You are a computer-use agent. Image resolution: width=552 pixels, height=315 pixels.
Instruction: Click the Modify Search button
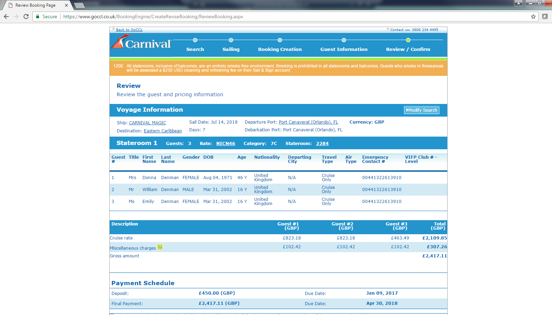(x=422, y=110)
